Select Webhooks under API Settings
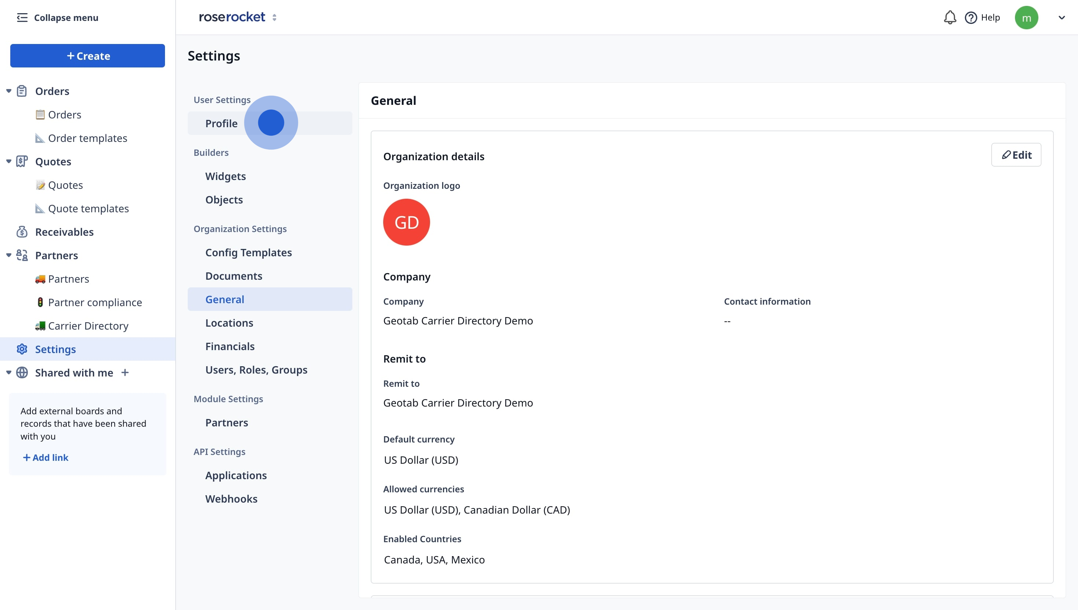The width and height of the screenshot is (1078, 610). (231, 499)
